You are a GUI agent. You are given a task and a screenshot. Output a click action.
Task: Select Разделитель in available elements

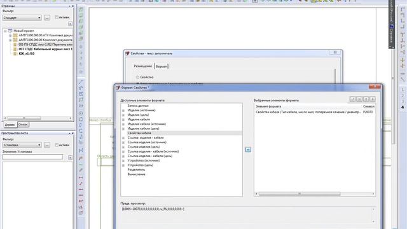136,170
